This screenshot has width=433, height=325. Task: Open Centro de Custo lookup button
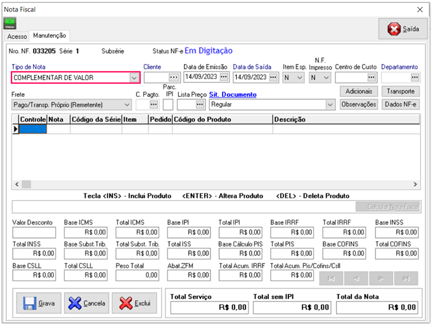tap(372, 77)
